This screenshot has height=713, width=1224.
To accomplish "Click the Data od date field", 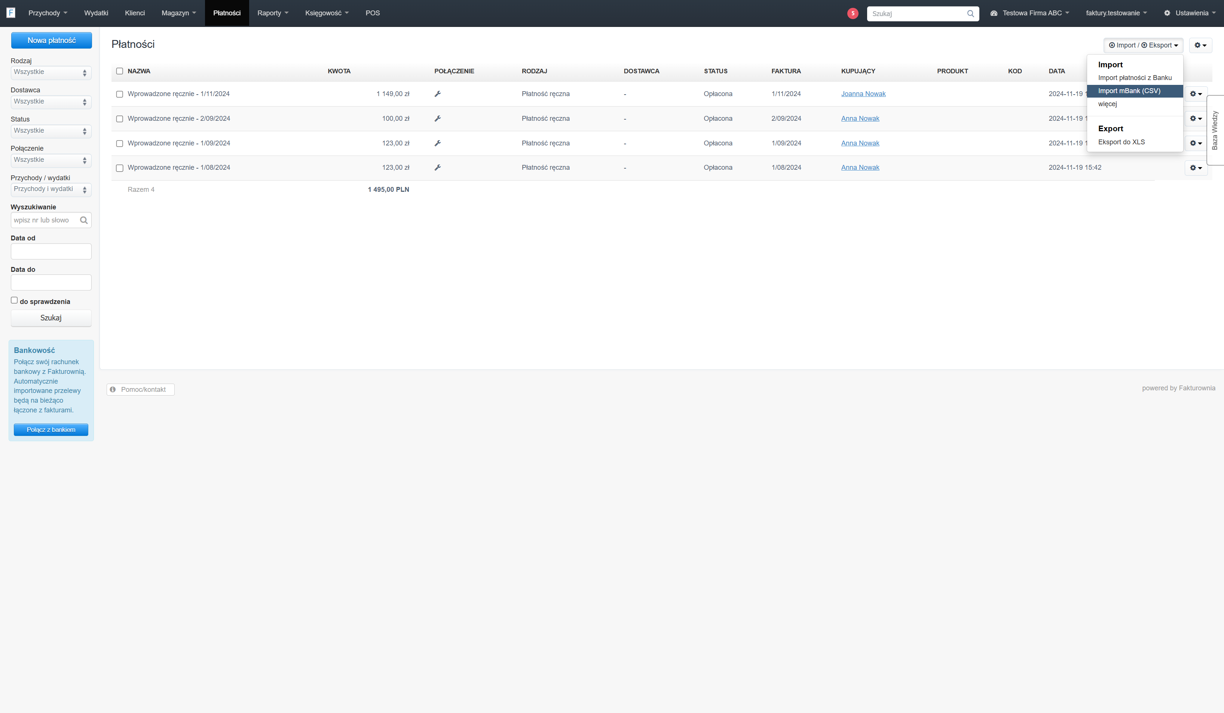I will 51,251.
